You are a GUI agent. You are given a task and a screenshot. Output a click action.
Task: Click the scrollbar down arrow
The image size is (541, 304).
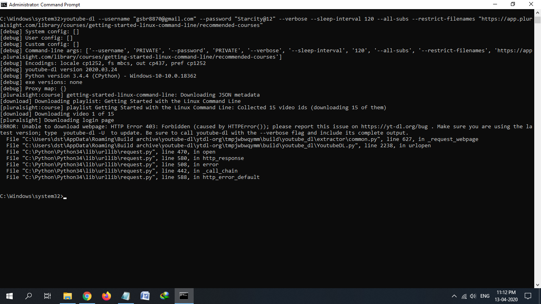pos(537,284)
